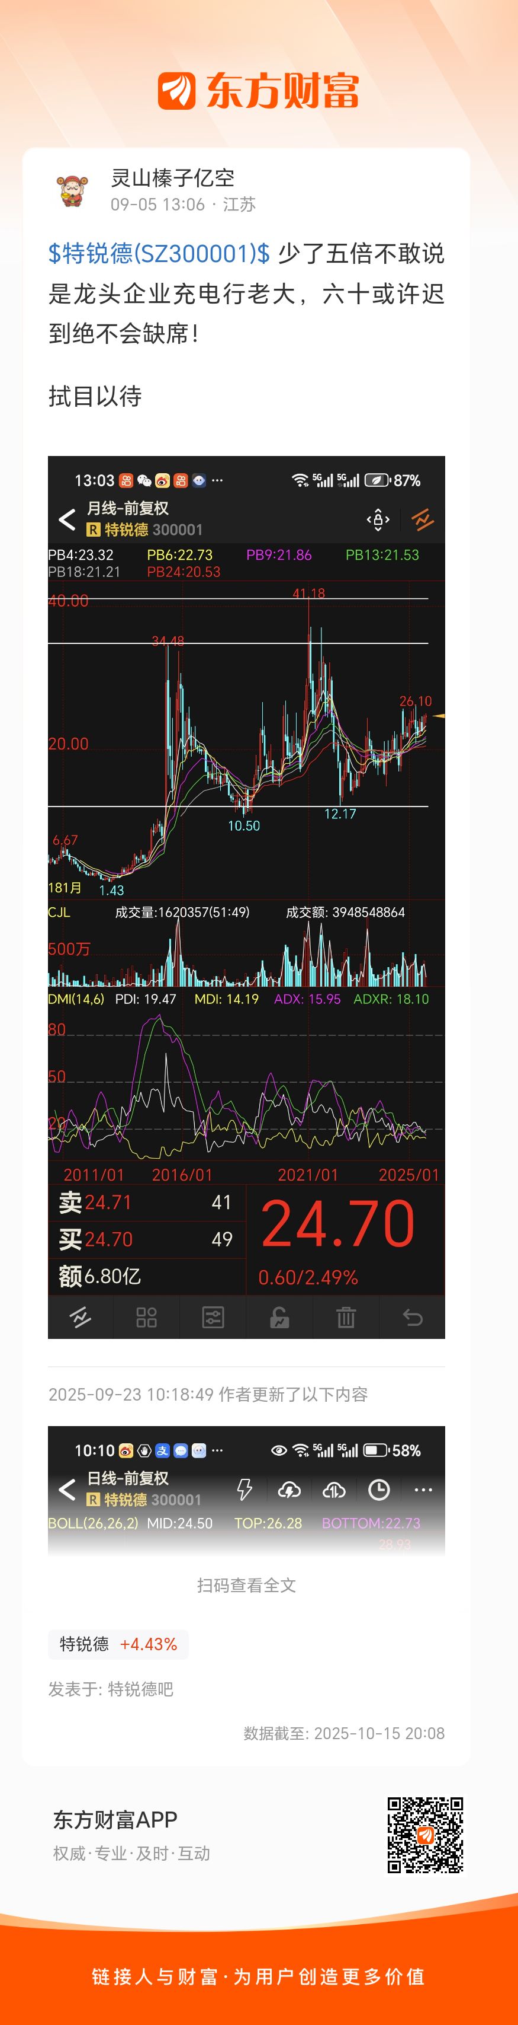Tap the back arrow in daily chart header
518x2025 pixels.
(67, 1490)
